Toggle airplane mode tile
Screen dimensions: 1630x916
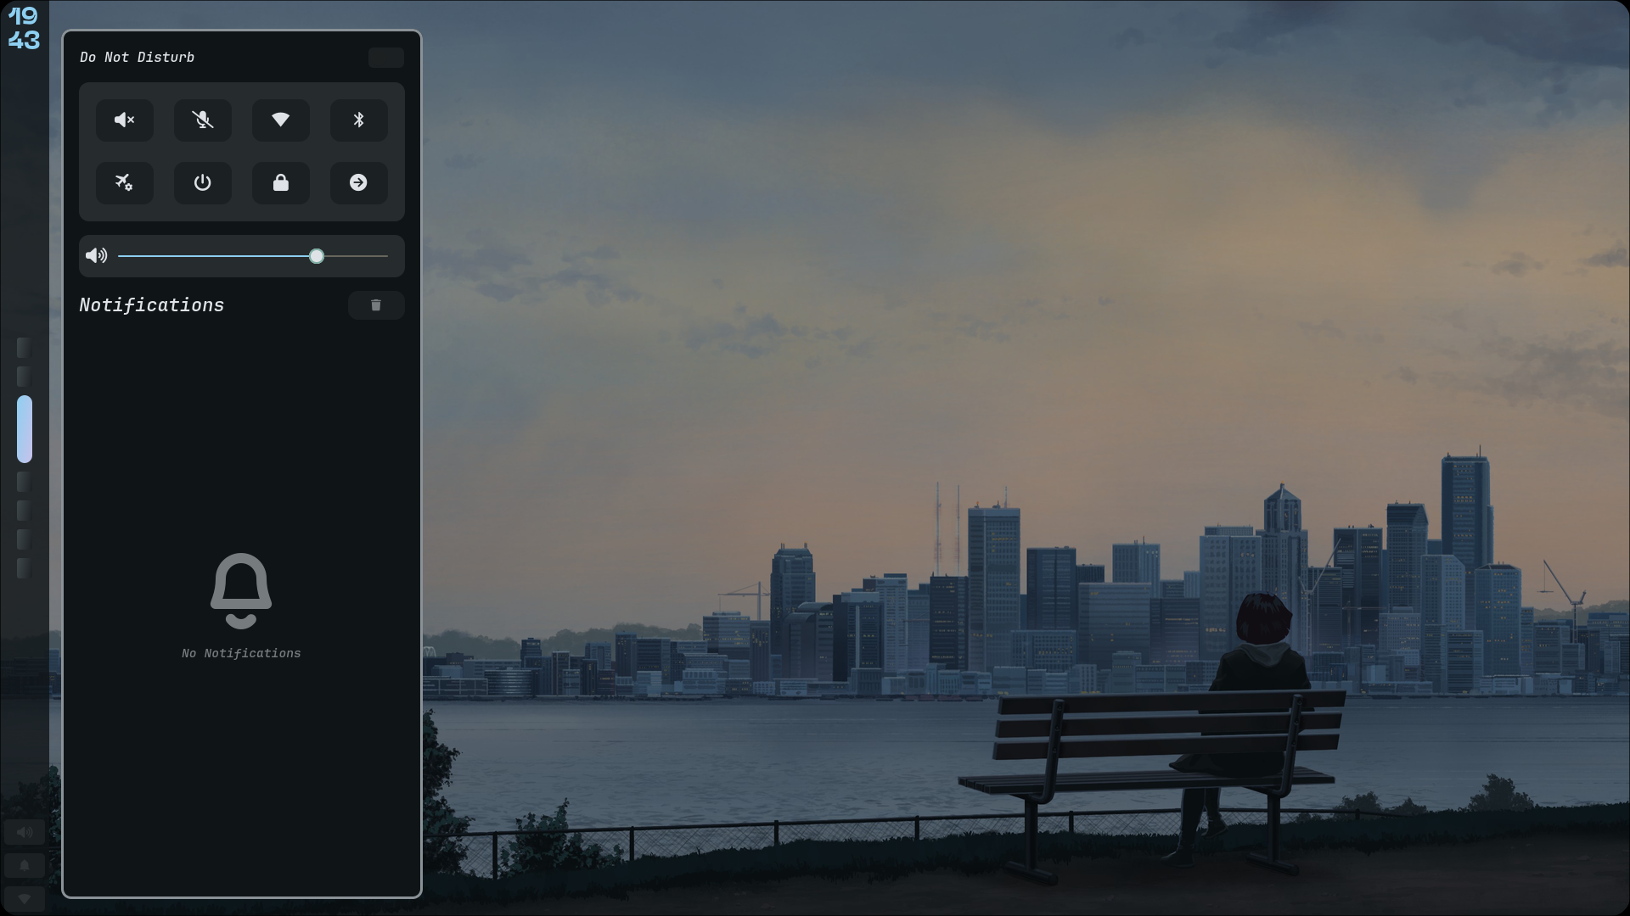(125, 182)
